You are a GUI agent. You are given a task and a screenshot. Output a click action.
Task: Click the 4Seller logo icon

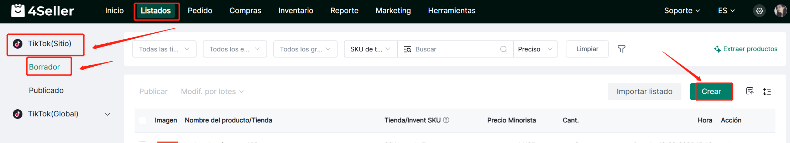tap(18, 11)
